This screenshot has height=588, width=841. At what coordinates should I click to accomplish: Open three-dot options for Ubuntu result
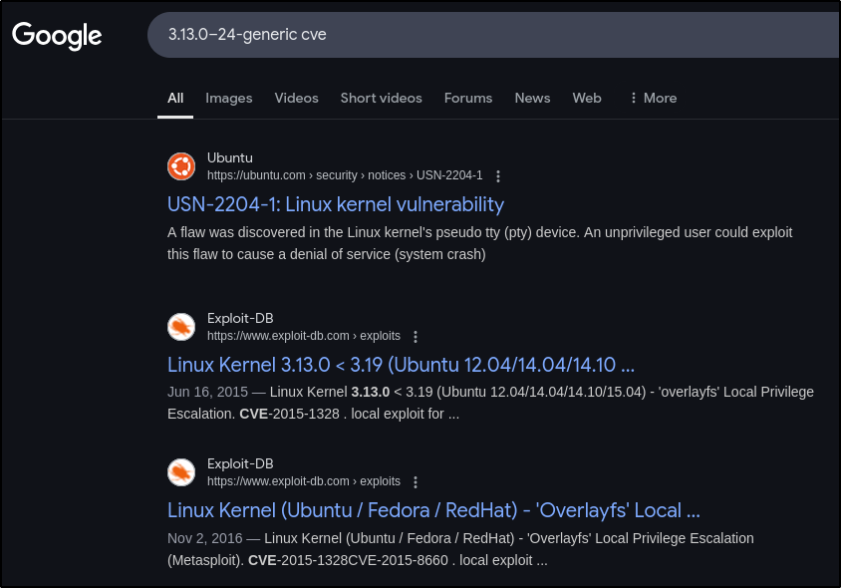point(498,176)
